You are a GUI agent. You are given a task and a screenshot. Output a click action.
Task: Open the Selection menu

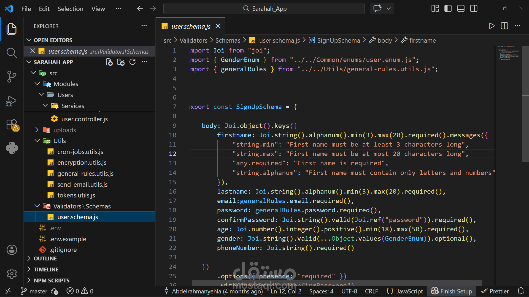pyautogui.click(x=70, y=9)
